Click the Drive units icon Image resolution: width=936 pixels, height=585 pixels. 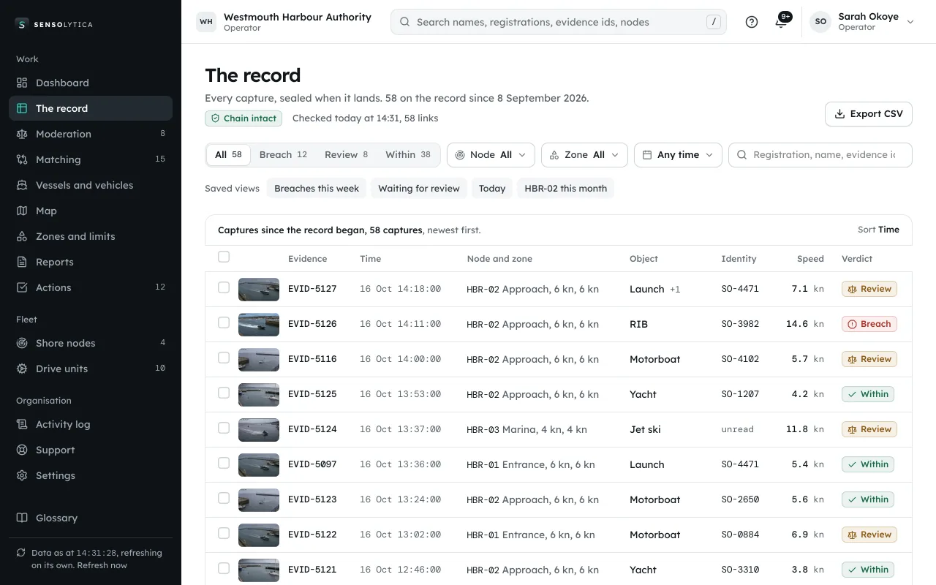pos(22,369)
